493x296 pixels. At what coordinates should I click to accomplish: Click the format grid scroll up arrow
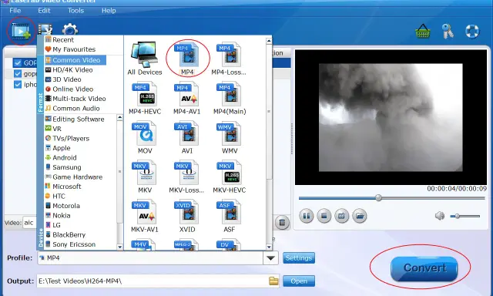click(269, 41)
